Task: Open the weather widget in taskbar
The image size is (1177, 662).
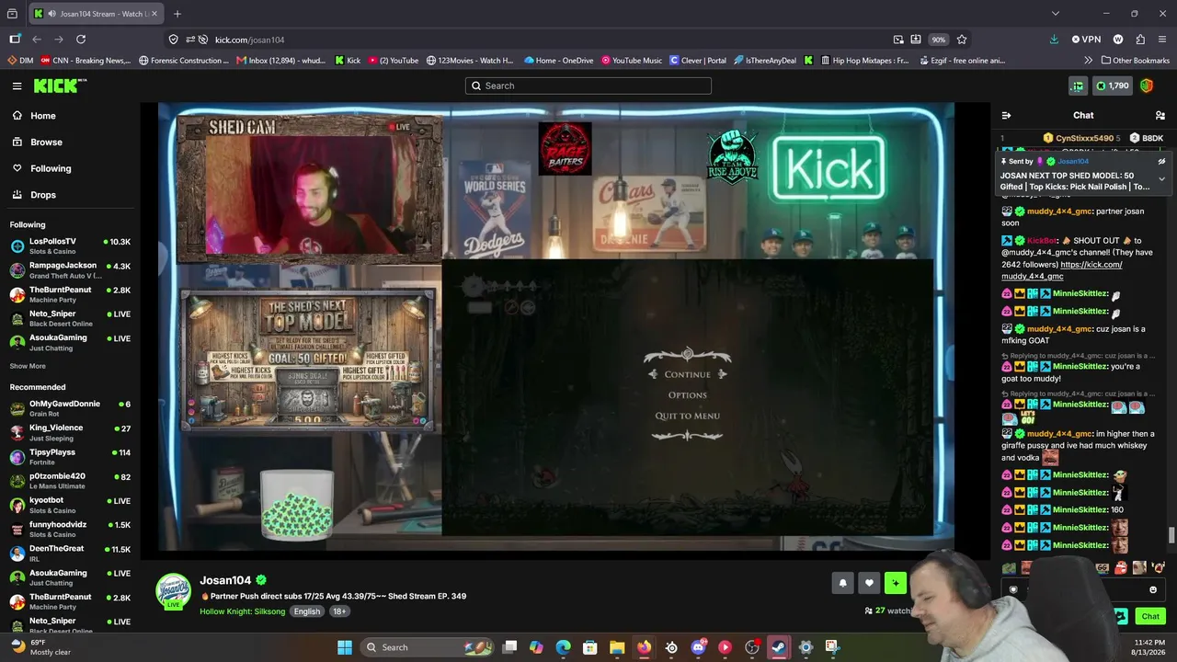Action: [x=40, y=647]
